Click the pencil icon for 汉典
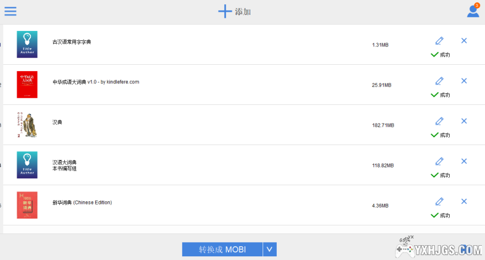The image size is (485, 260). [439, 121]
